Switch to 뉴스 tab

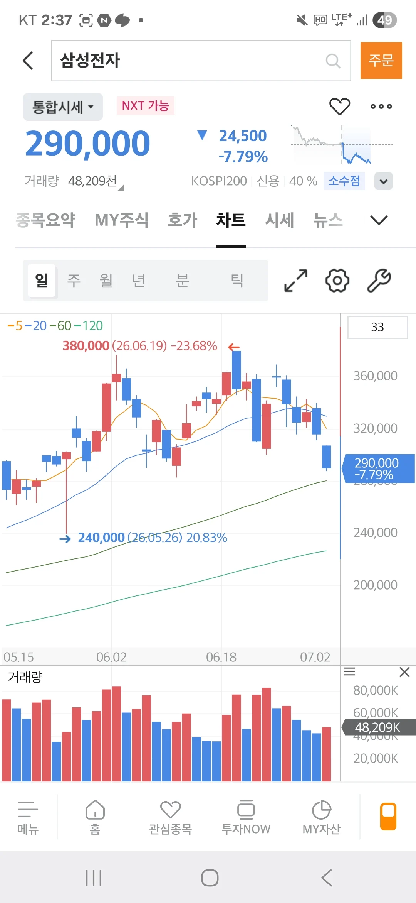[x=328, y=220]
